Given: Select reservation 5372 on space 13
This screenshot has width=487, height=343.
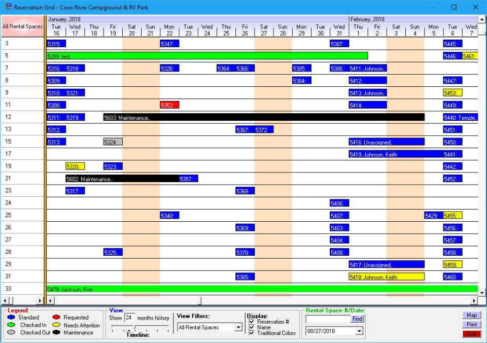Looking at the screenshot, I should [264, 129].
